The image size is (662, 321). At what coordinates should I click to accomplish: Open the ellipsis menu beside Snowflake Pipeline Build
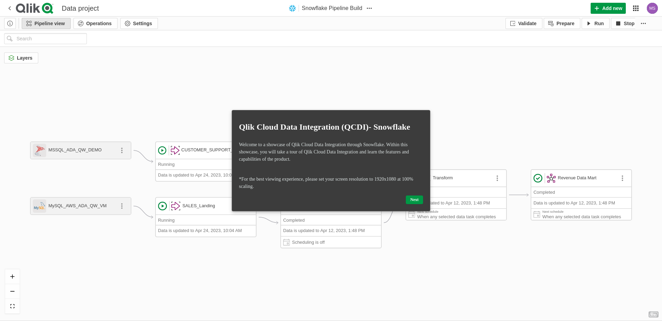click(369, 8)
